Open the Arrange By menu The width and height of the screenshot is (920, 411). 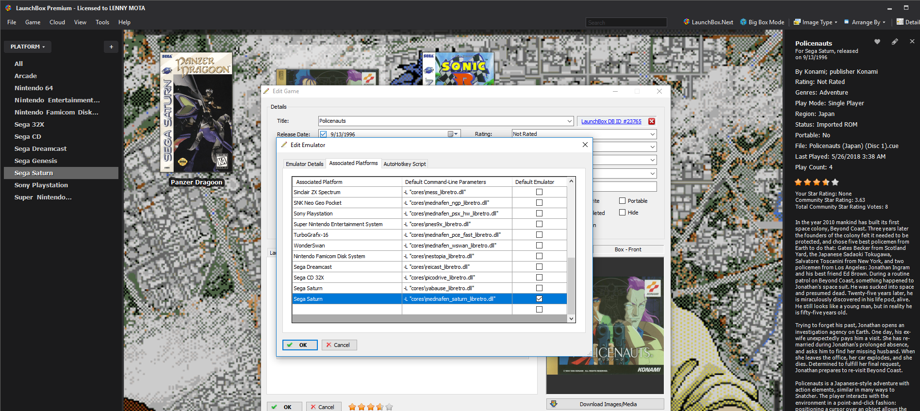tap(865, 22)
